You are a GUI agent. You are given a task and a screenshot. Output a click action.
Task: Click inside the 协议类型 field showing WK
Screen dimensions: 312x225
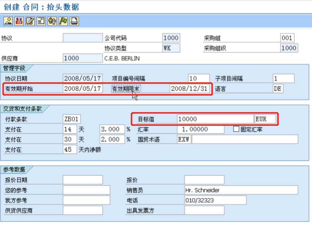(171, 48)
